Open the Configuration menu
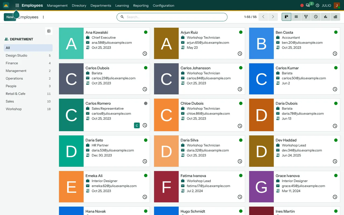 pos(163,5)
